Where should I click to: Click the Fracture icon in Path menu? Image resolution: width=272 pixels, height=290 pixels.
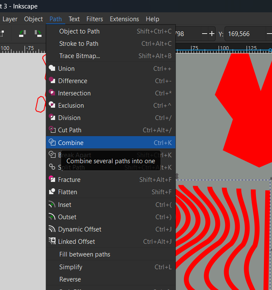point(52,179)
